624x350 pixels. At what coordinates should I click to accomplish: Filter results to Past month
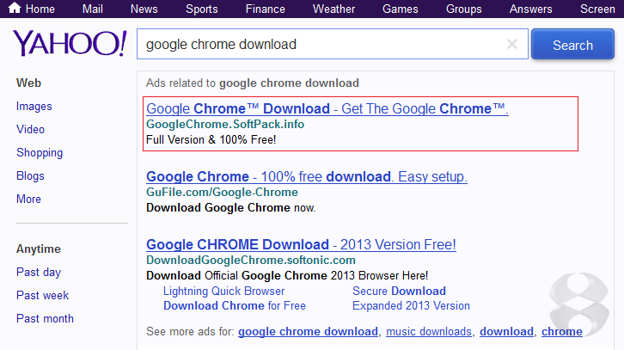pyautogui.click(x=45, y=318)
